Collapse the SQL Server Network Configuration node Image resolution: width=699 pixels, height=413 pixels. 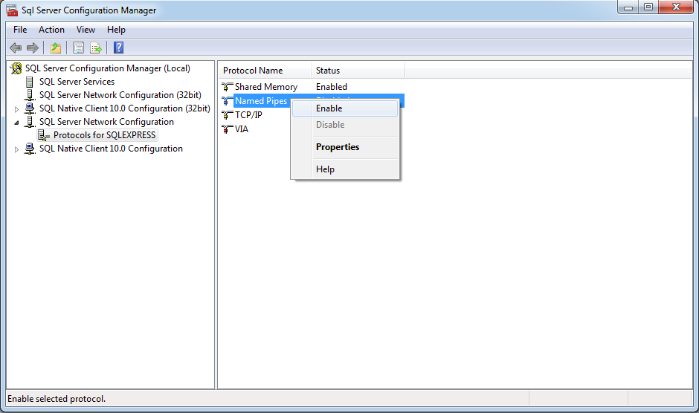tap(16, 123)
